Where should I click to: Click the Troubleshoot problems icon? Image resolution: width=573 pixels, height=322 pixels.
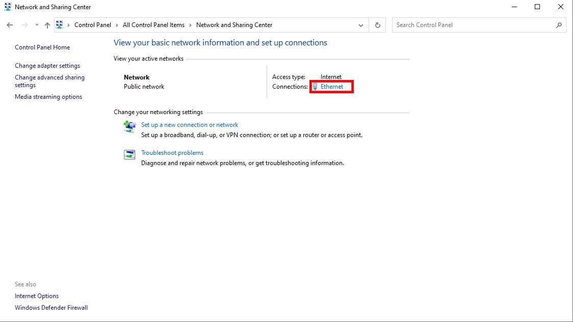click(x=129, y=154)
